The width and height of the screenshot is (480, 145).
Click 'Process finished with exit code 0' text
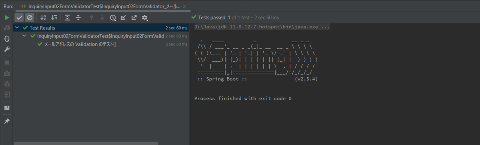click(243, 98)
